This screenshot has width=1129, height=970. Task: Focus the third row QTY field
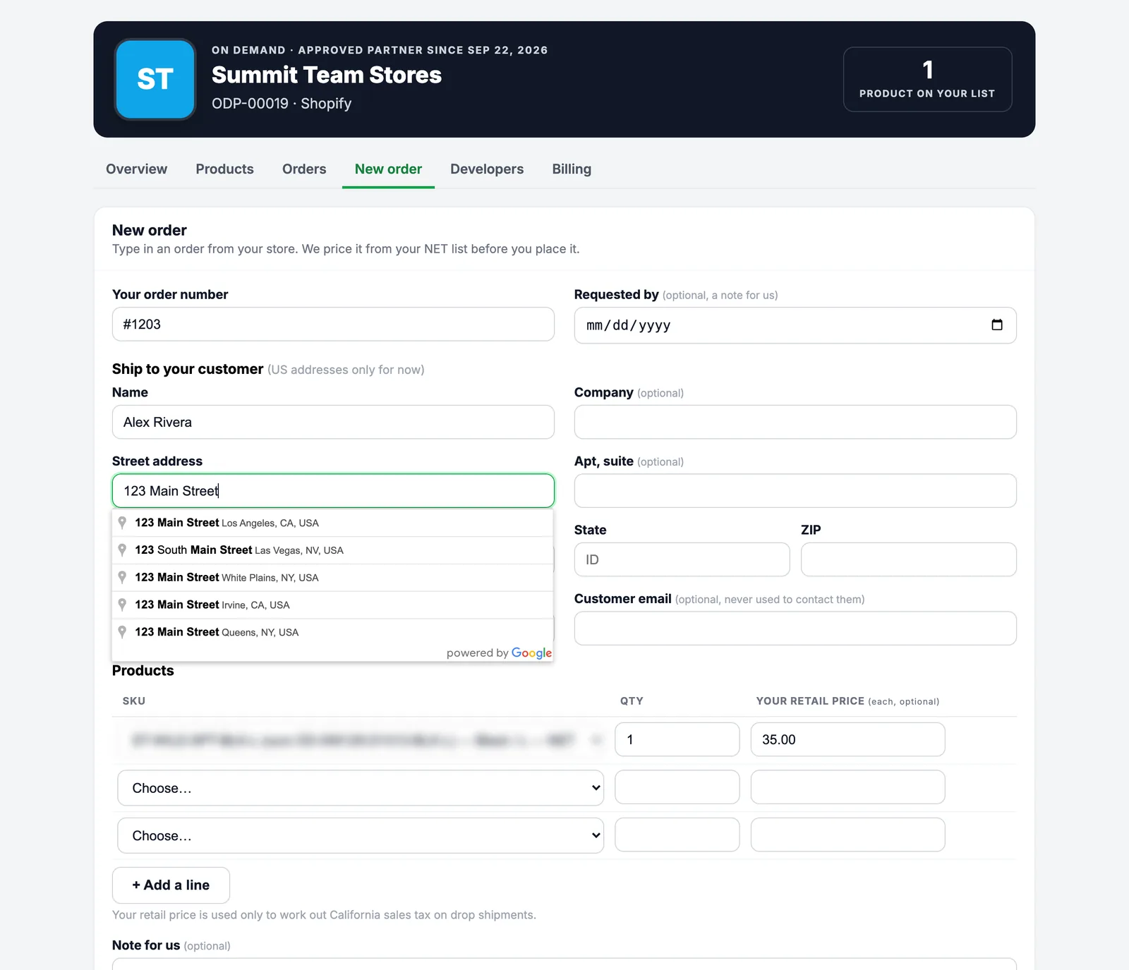(x=677, y=835)
